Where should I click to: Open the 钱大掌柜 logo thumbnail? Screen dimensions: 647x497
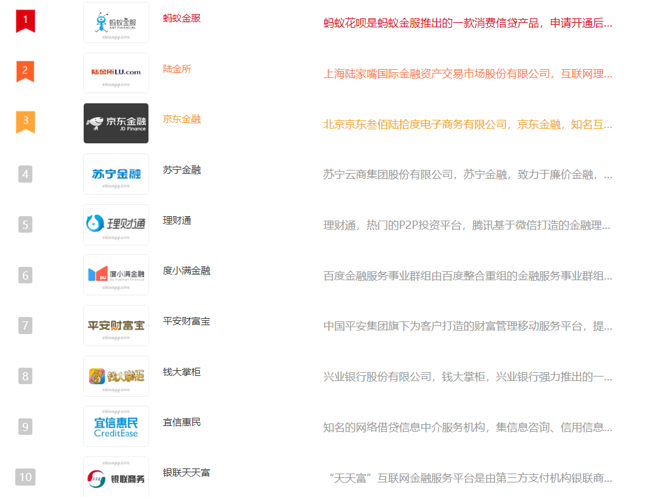point(116,376)
